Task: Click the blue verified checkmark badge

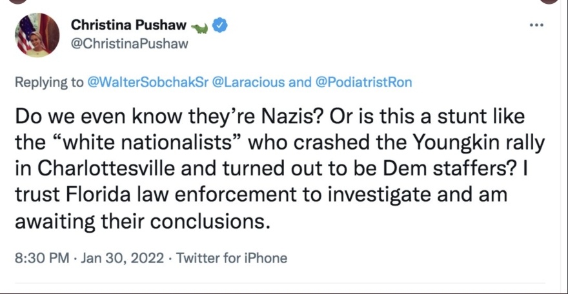Action: click(x=221, y=26)
